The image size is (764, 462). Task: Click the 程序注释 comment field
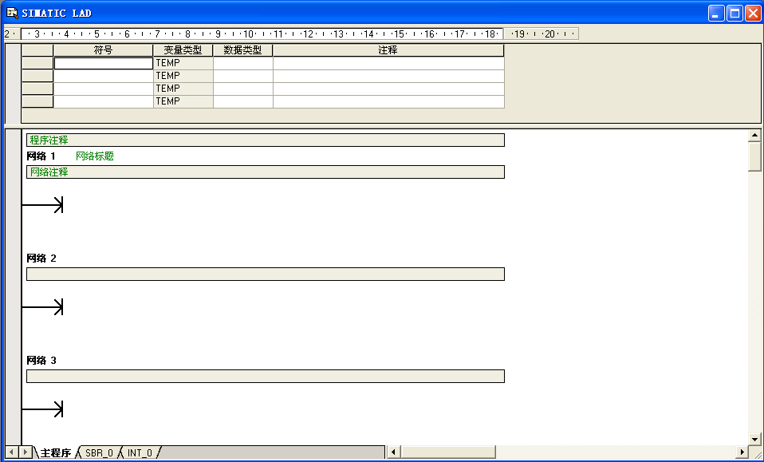tap(265, 140)
